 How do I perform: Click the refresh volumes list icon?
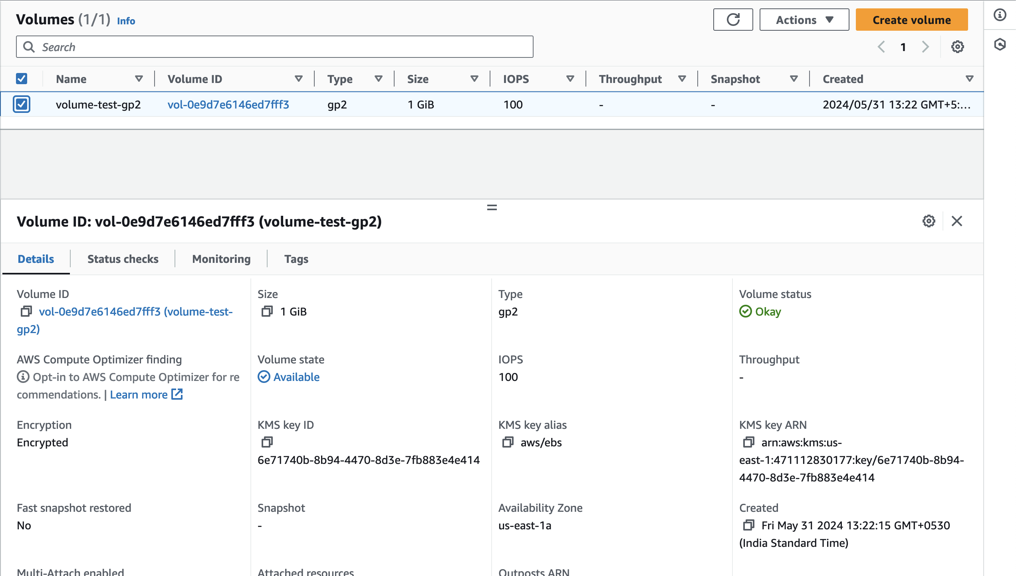pos(733,20)
